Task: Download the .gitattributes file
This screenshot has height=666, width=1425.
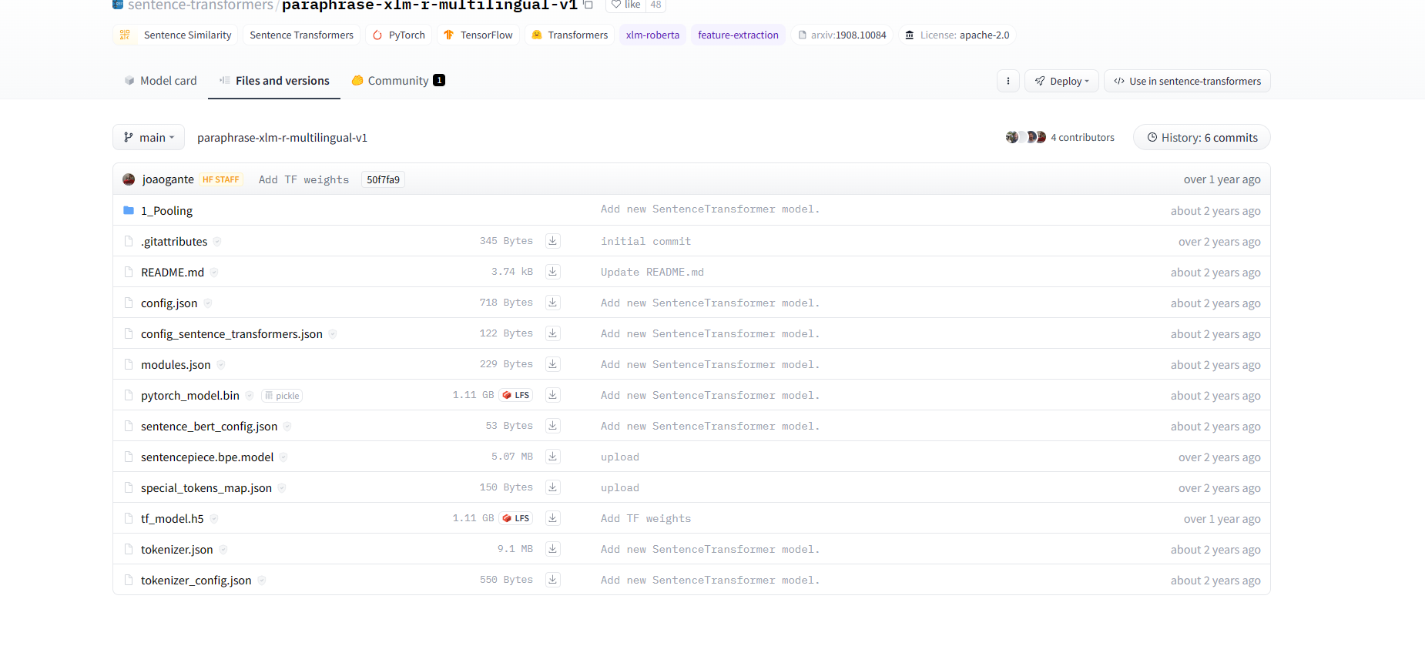Action: click(552, 241)
